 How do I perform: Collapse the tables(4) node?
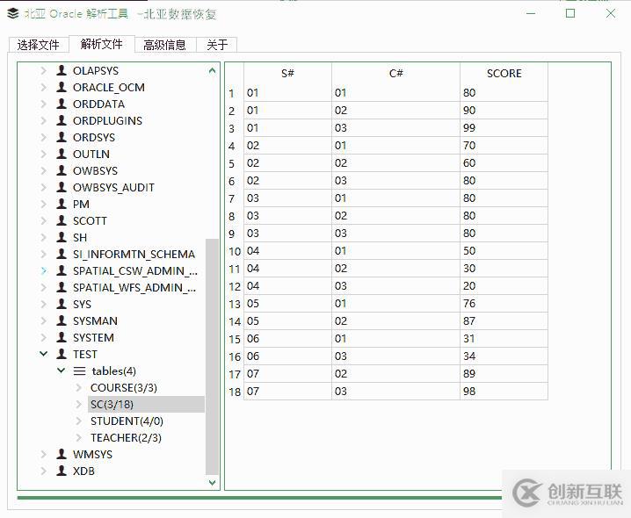(x=62, y=371)
